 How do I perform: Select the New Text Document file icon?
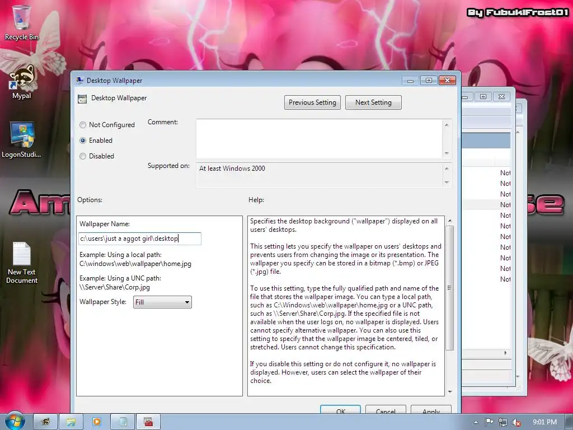(x=22, y=263)
